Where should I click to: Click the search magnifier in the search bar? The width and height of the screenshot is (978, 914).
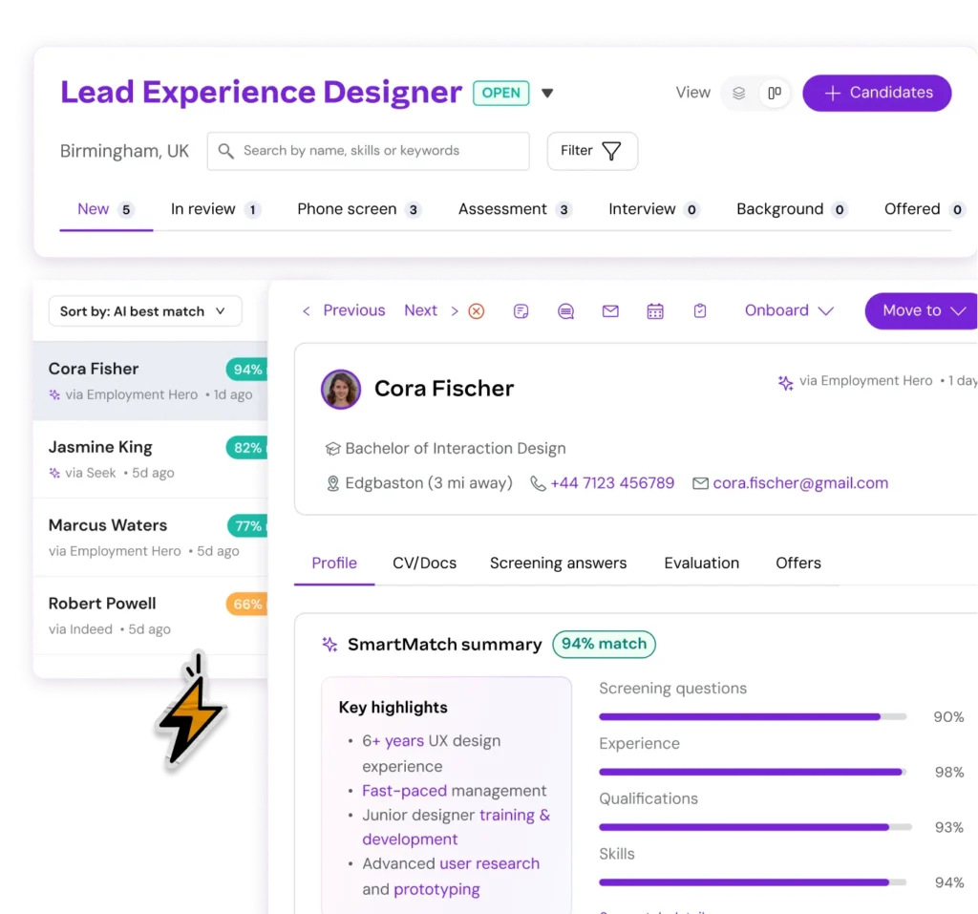pos(225,151)
